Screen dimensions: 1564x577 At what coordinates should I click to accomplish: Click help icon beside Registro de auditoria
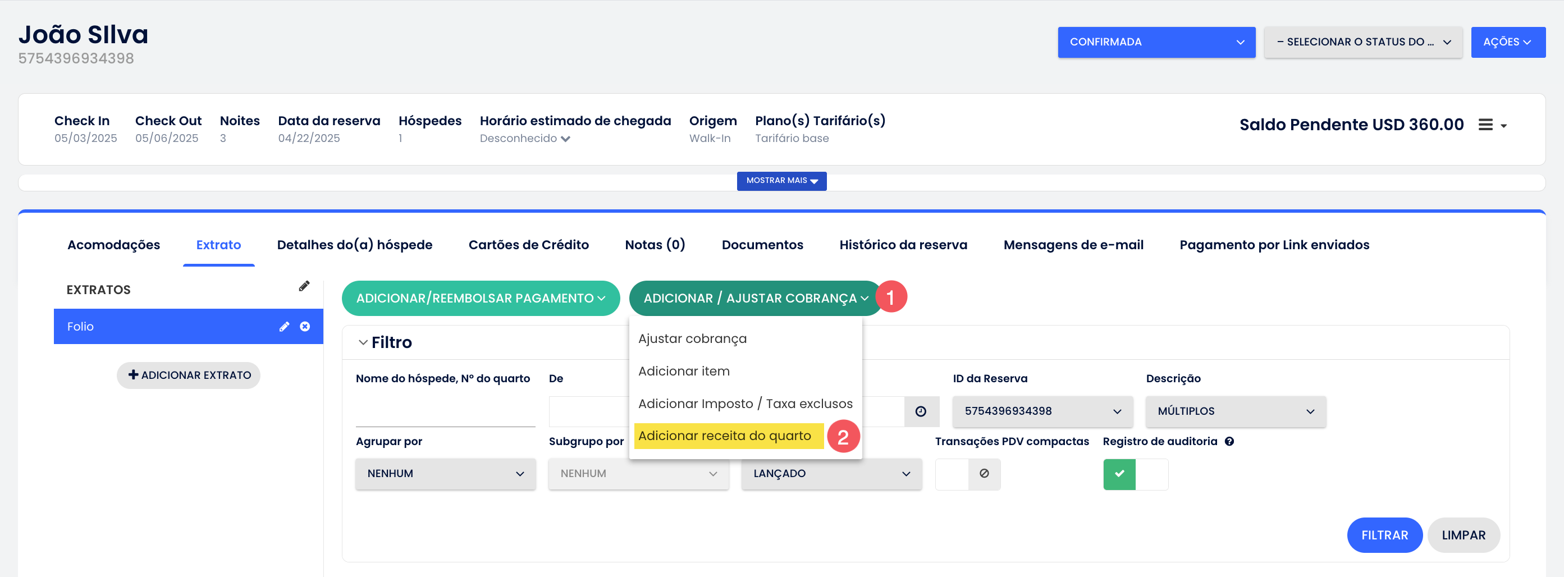(x=1229, y=442)
